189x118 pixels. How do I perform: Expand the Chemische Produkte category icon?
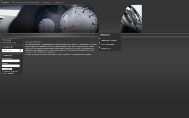(x=100, y=39)
